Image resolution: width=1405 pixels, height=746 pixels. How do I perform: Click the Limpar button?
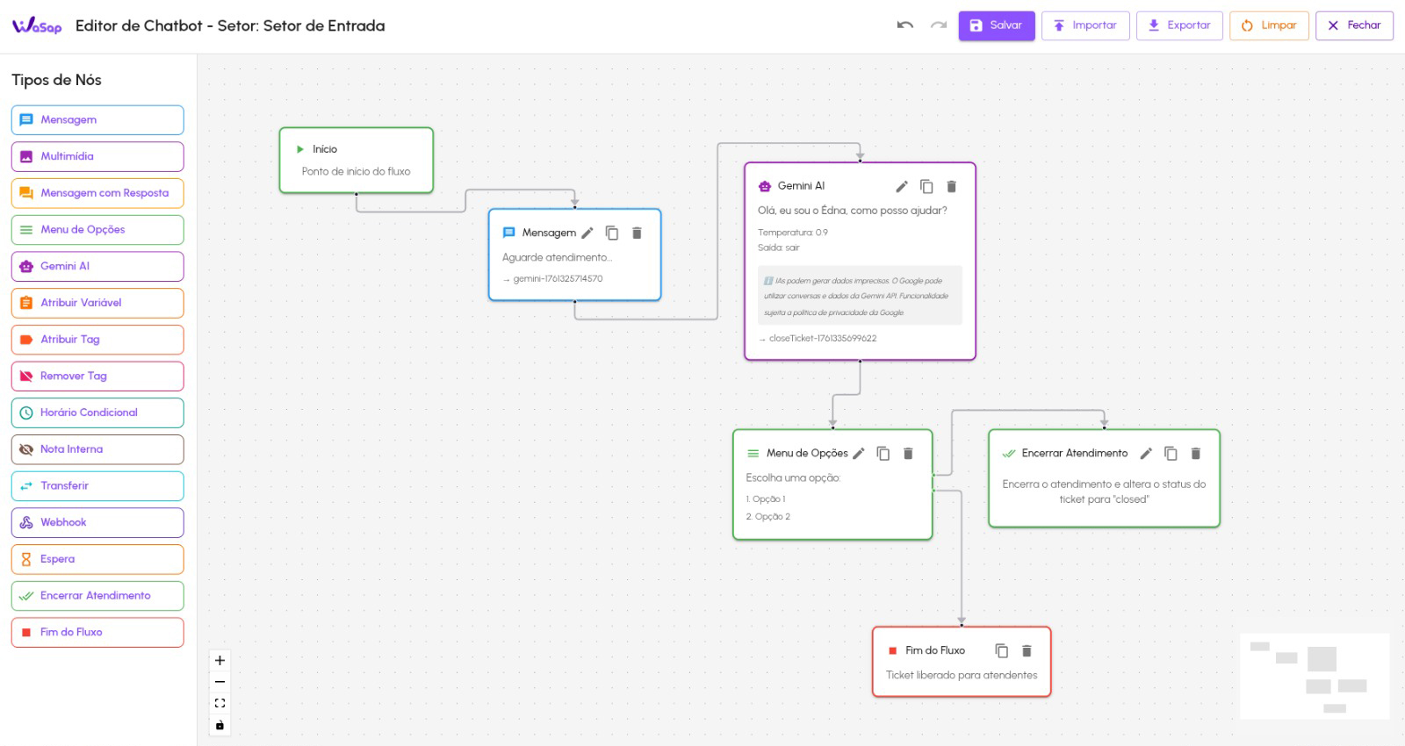1269,25
